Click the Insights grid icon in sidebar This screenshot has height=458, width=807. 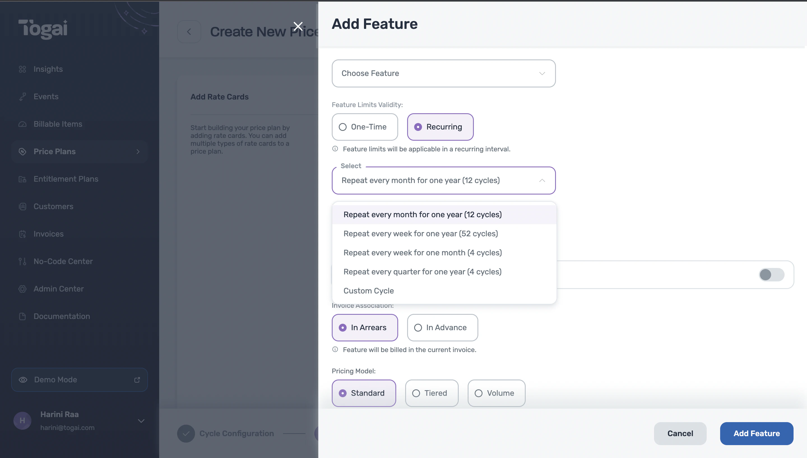(22, 69)
